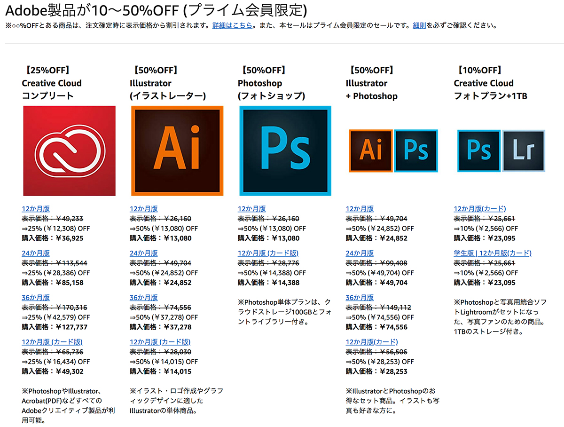This screenshot has width=564, height=427.
Task: Click heading Photoshop (フォトショップ)
Action: tap(272, 90)
